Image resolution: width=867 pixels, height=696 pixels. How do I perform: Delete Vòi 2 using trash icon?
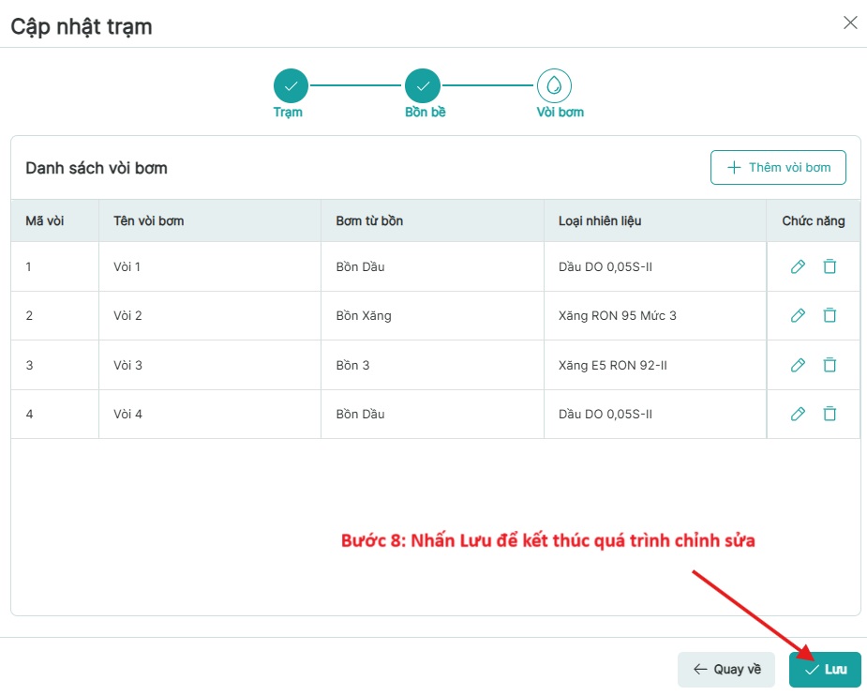830,315
